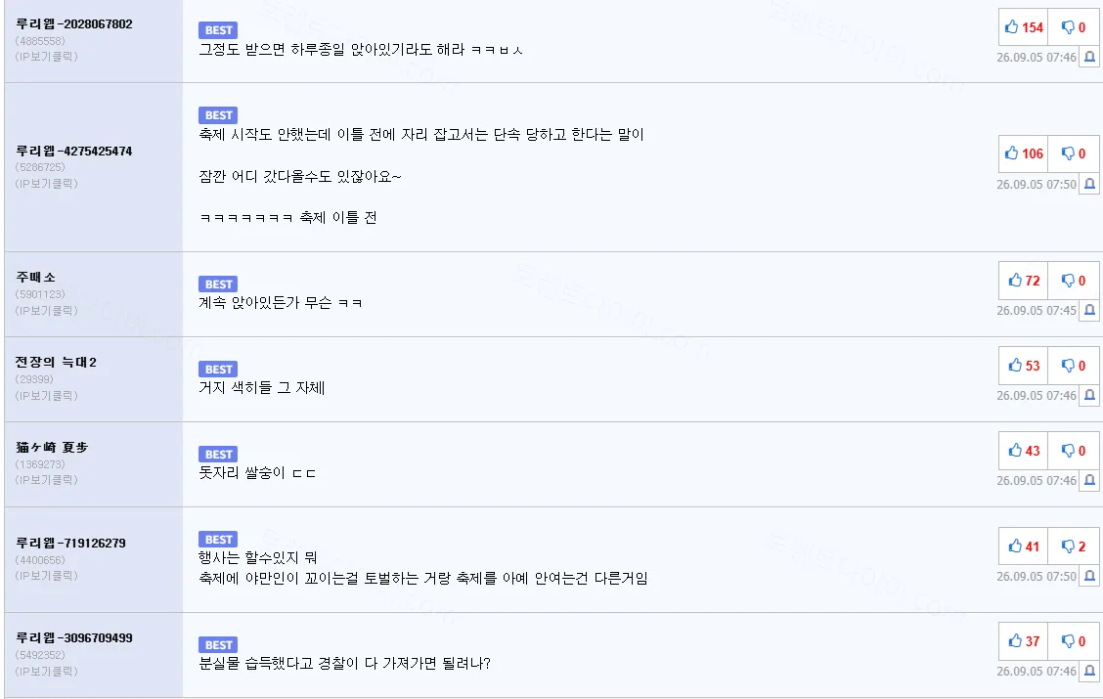
Task: Report 루리웹-4275425474's comment via siren icon
Action: click(x=1089, y=184)
